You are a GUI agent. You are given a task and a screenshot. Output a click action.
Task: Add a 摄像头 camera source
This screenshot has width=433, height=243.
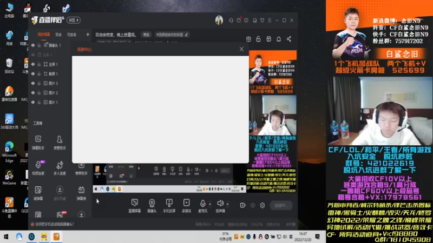point(152,206)
